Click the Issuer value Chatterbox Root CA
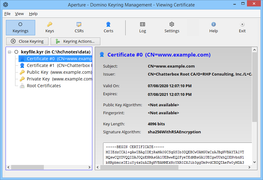This screenshot has height=180, width=263. 200,74
